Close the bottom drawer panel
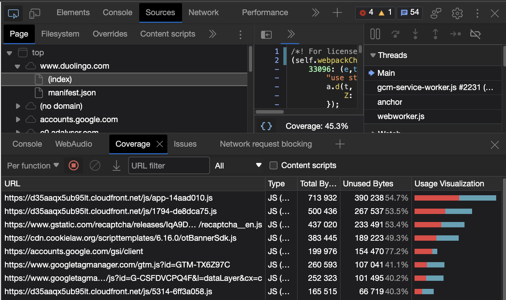The height and width of the screenshot is (300, 506). pos(495,145)
